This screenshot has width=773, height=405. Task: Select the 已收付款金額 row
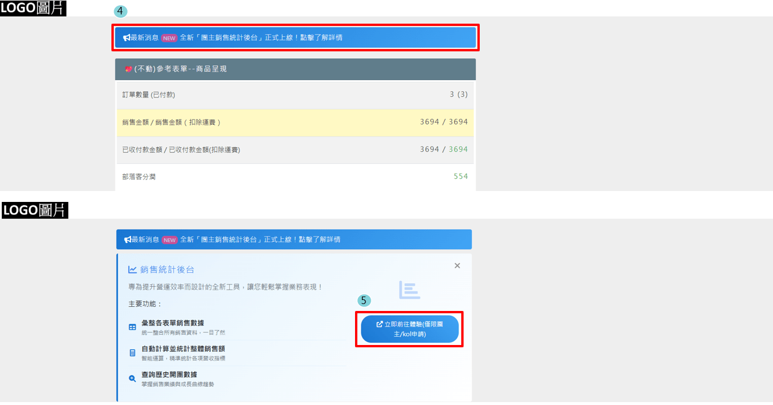pyautogui.click(x=295, y=149)
